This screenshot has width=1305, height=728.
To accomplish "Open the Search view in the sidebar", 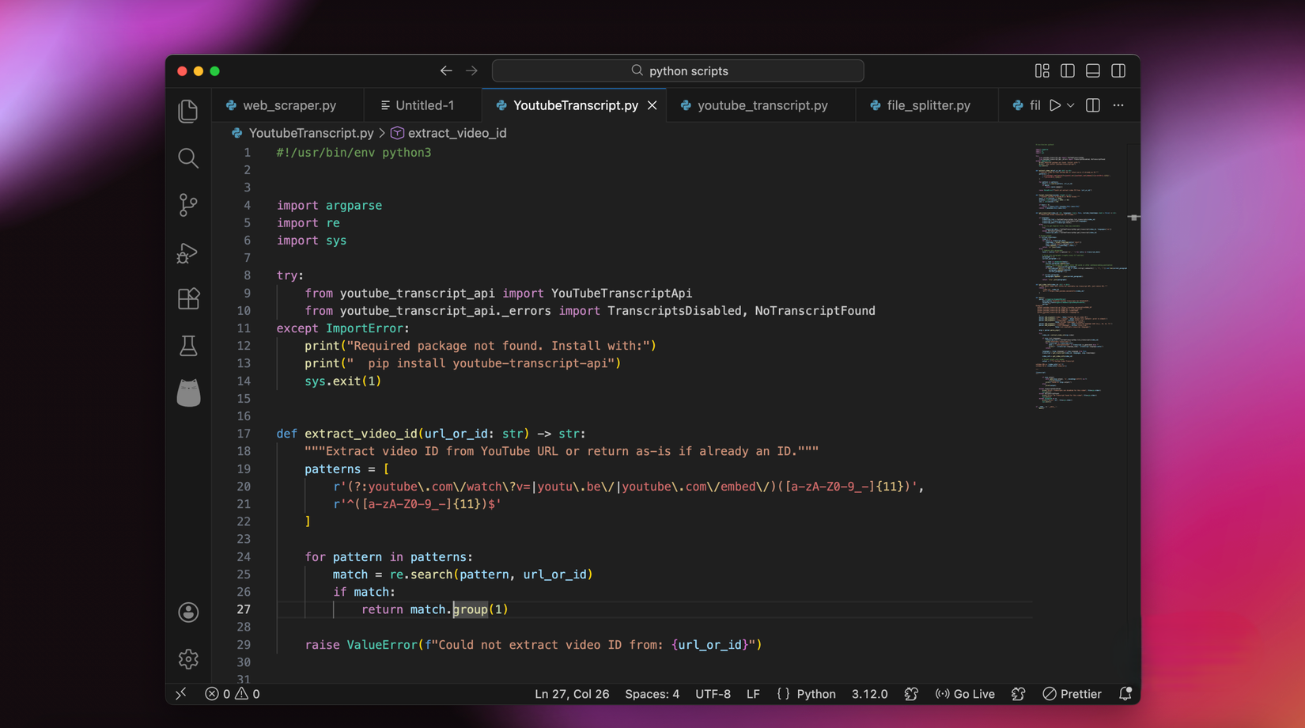I will 188,157.
